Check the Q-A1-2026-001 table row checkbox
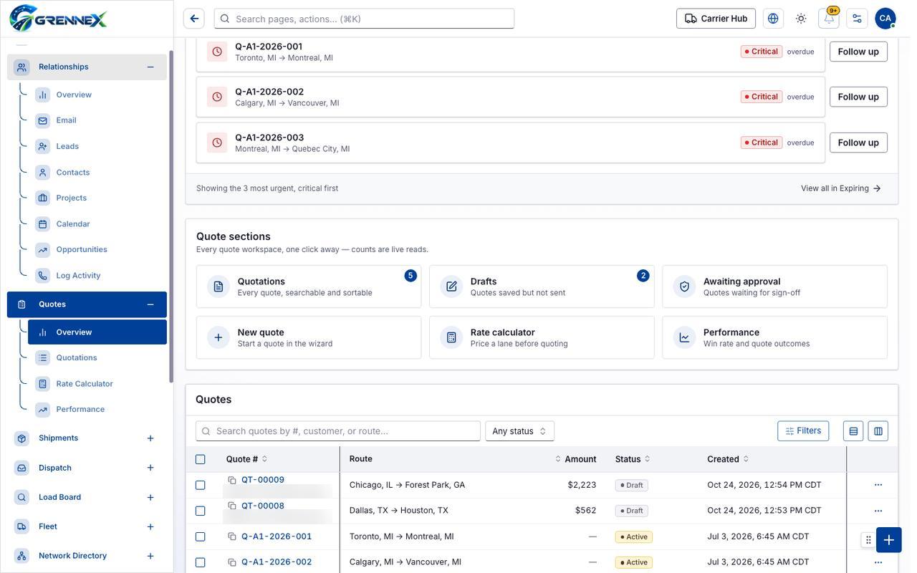The height and width of the screenshot is (573, 917). (x=201, y=536)
